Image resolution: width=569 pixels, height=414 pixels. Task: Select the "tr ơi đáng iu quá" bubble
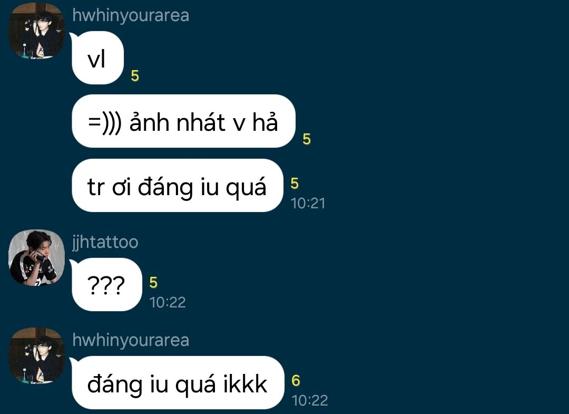178,186
